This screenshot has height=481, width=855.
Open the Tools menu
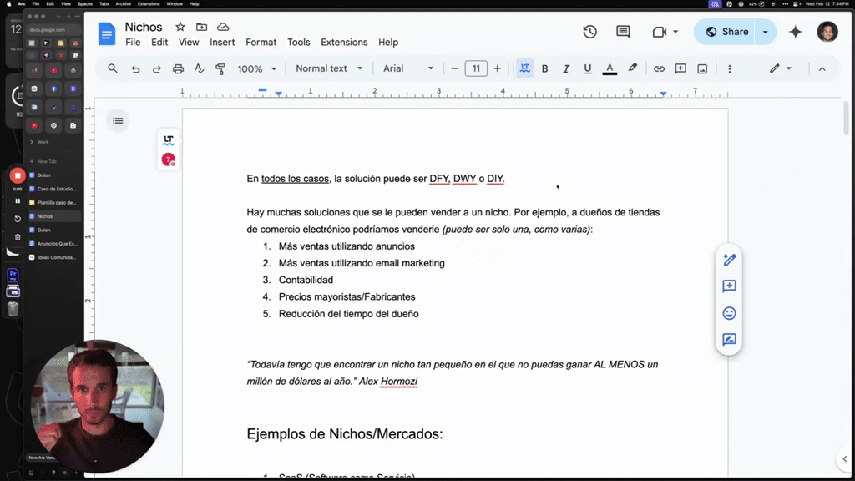[298, 42]
